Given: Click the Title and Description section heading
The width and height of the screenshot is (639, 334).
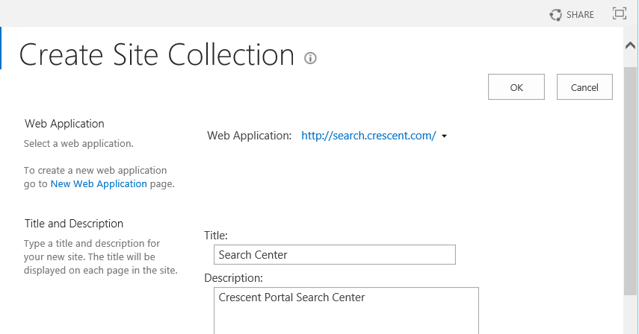Looking at the screenshot, I should pyautogui.click(x=74, y=224).
